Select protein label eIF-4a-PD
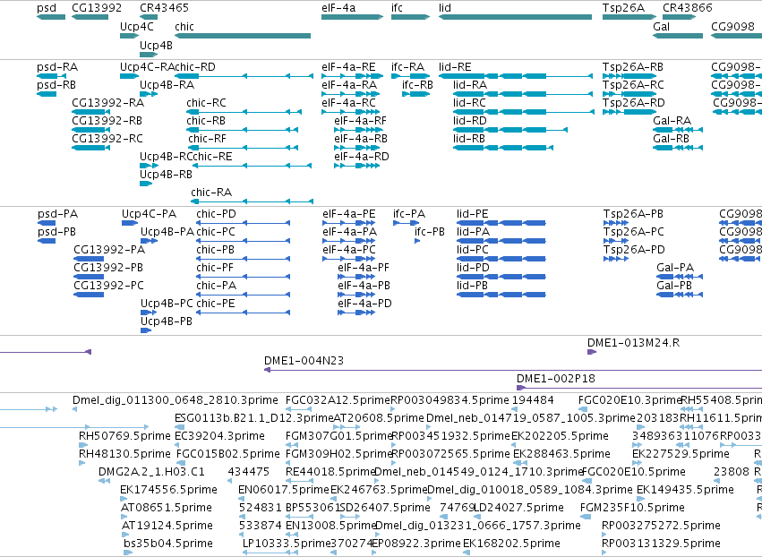The image size is (762, 557). (x=365, y=304)
